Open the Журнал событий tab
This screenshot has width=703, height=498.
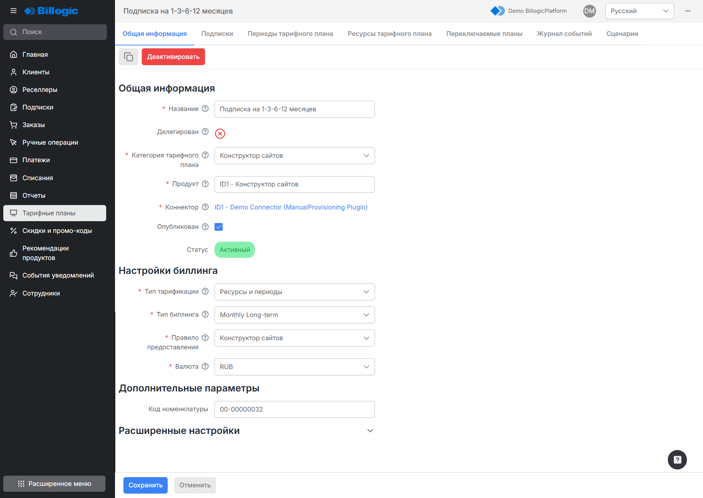click(564, 34)
